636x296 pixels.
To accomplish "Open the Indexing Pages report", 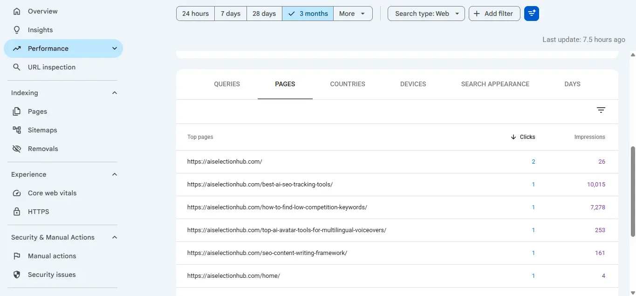I will (x=37, y=111).
